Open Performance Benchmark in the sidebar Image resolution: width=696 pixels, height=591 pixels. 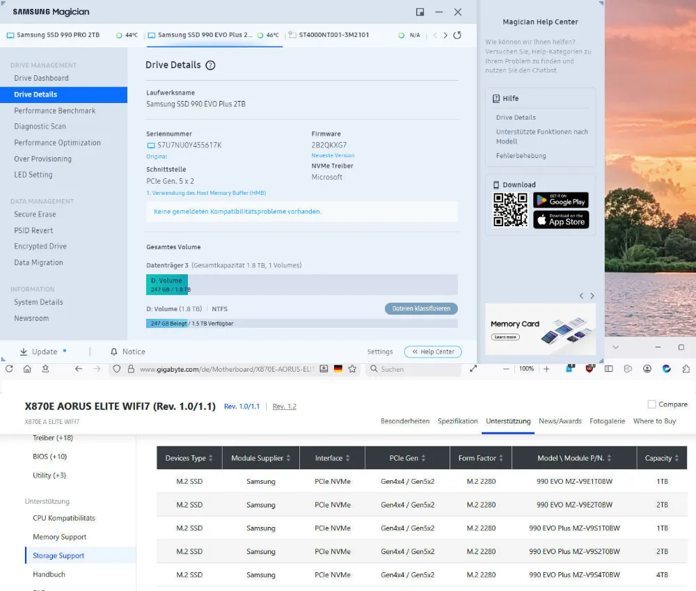pos(55,111)
